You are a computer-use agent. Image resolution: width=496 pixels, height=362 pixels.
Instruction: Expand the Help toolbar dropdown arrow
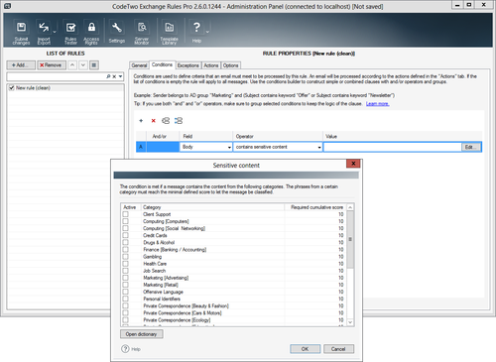[207, 32]
